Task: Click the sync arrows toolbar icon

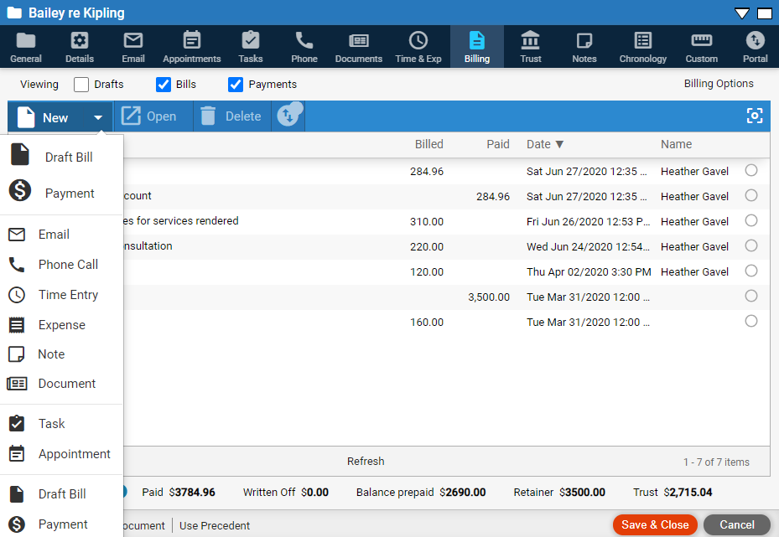Action: click(x=288, y=116)
